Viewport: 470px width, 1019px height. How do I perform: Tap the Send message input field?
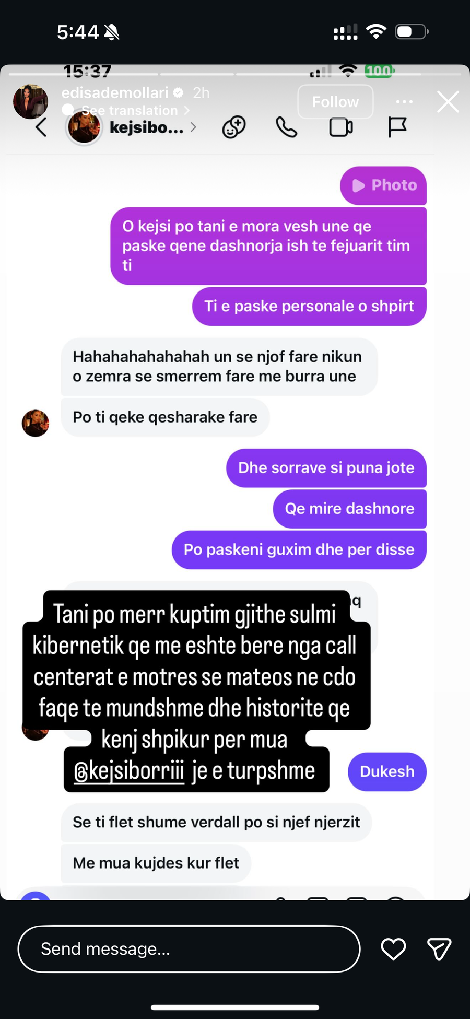point(189,948)
